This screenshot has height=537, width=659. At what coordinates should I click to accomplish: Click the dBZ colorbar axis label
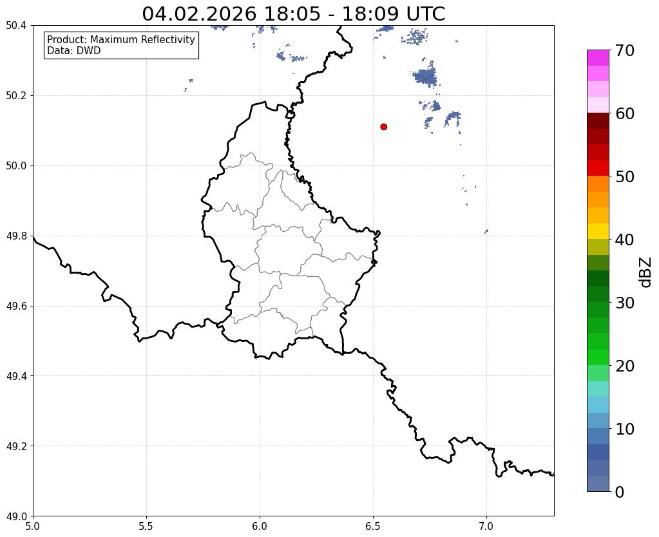pos(646,272)
